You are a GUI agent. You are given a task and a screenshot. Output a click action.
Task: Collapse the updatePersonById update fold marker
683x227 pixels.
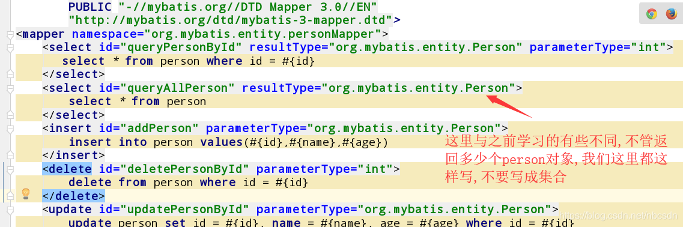tap(10, 210)
